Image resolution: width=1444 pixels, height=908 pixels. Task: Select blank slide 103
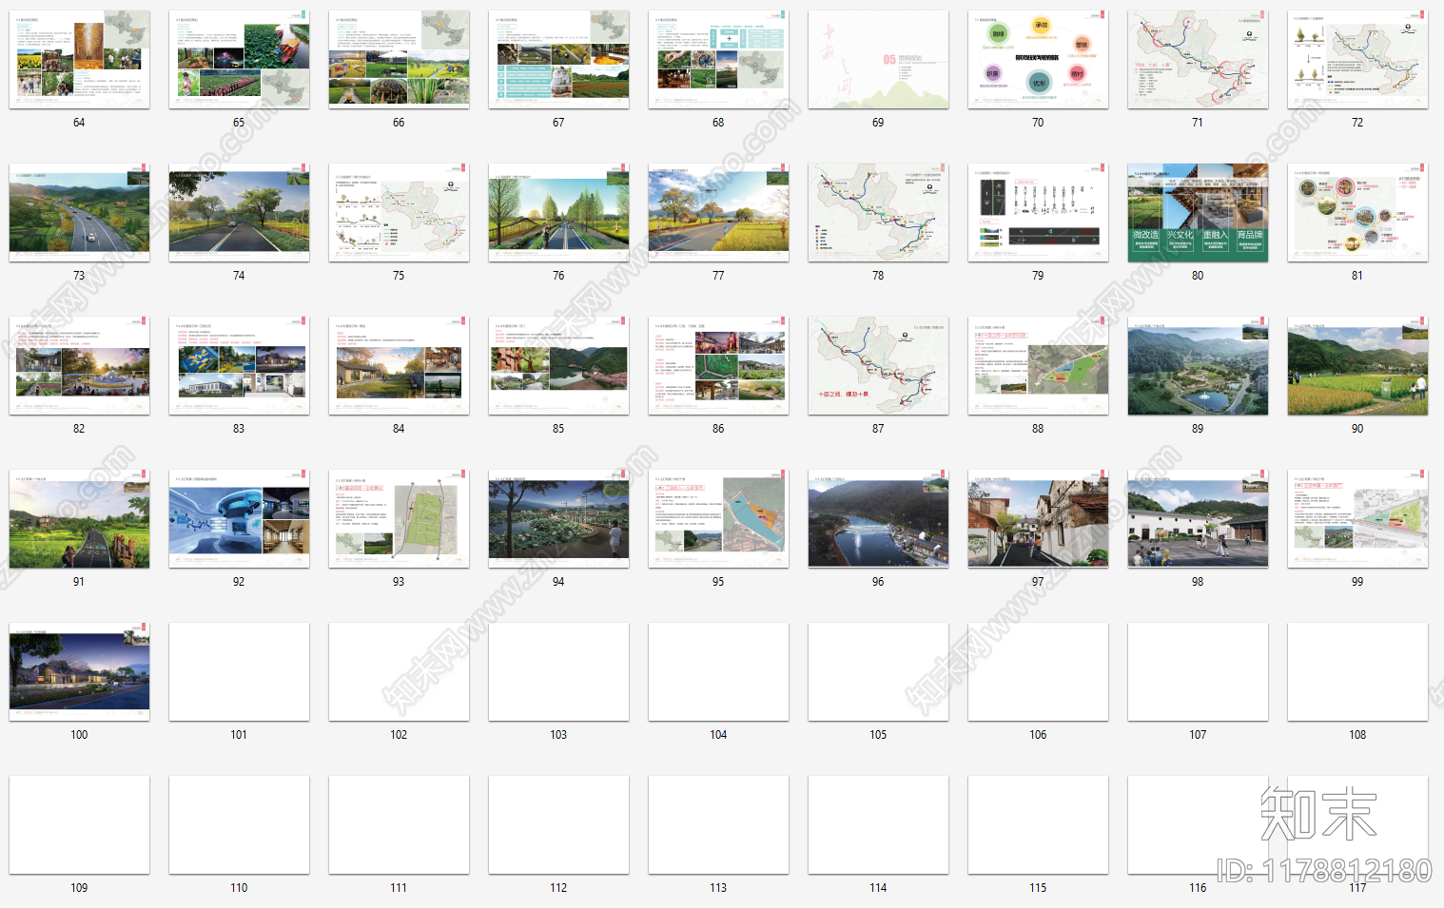tap(558, 671)
